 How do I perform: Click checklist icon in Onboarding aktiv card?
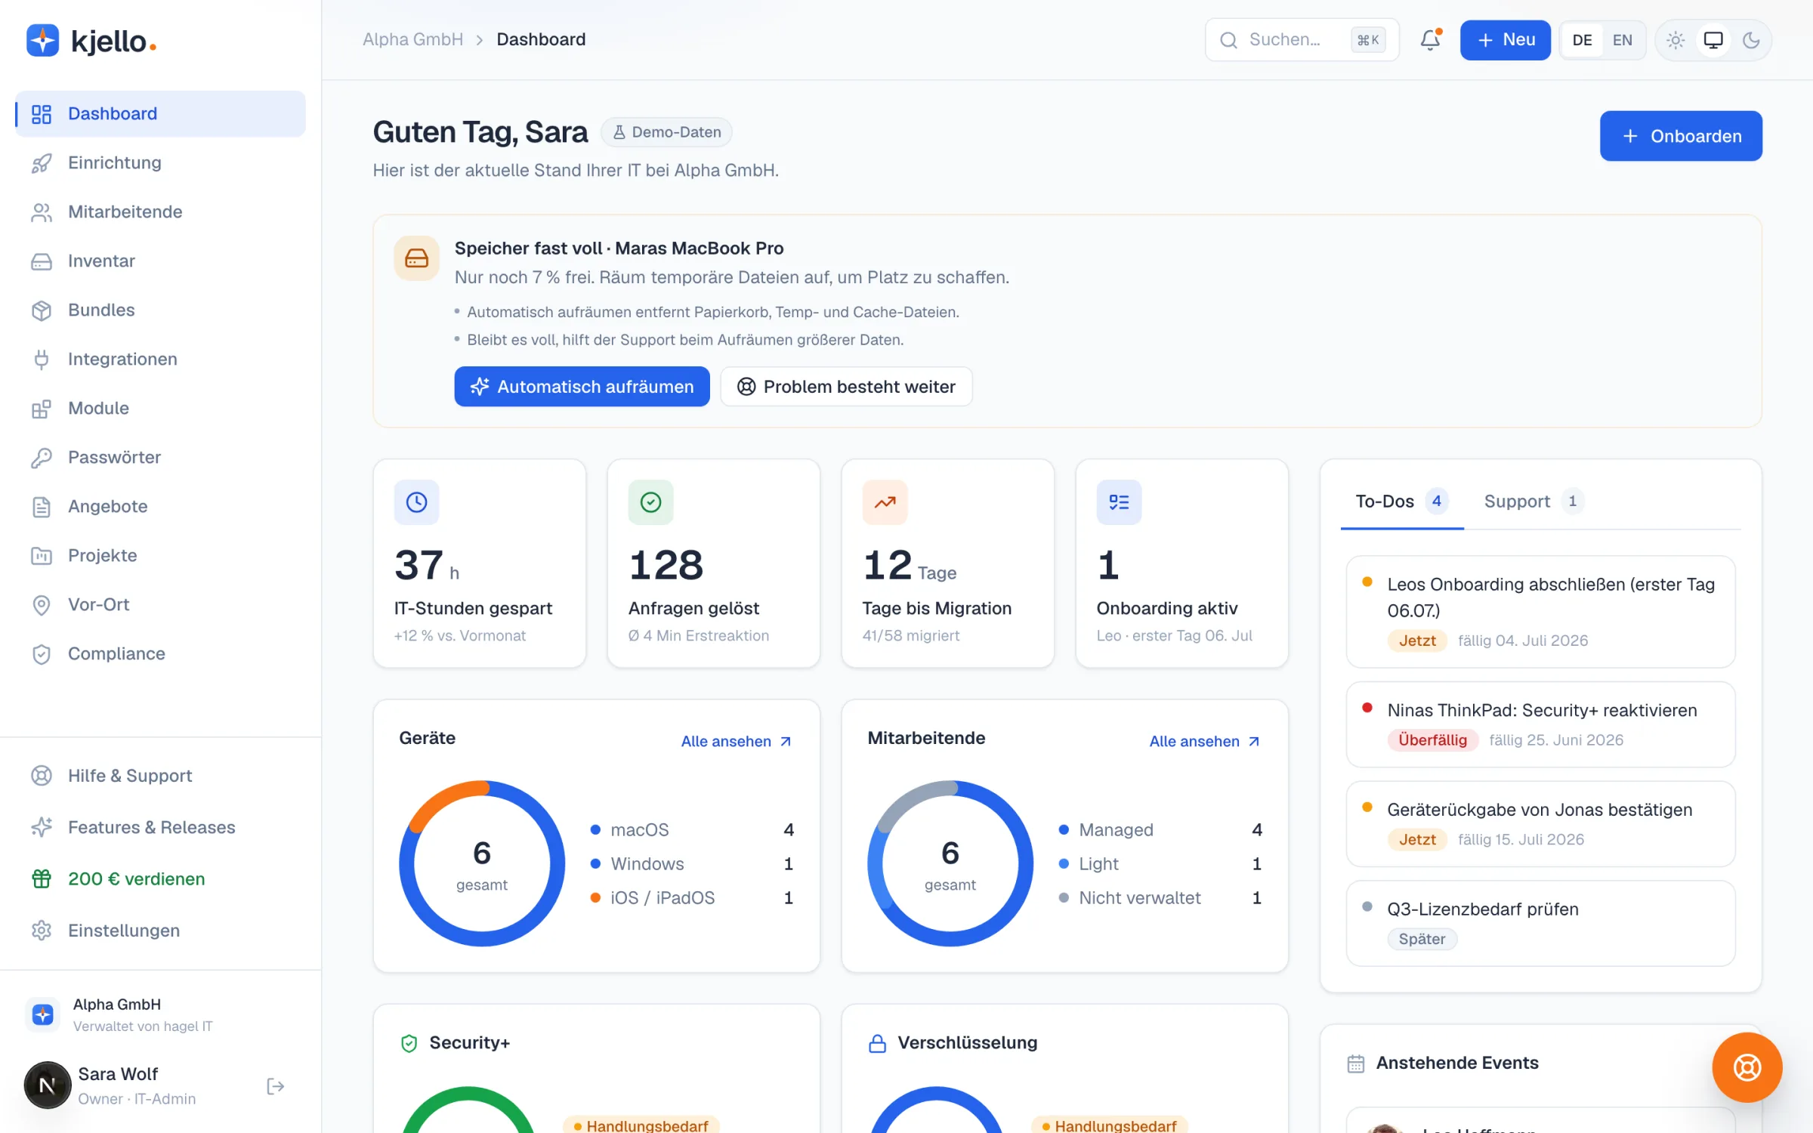click(x=1119, y=502)
